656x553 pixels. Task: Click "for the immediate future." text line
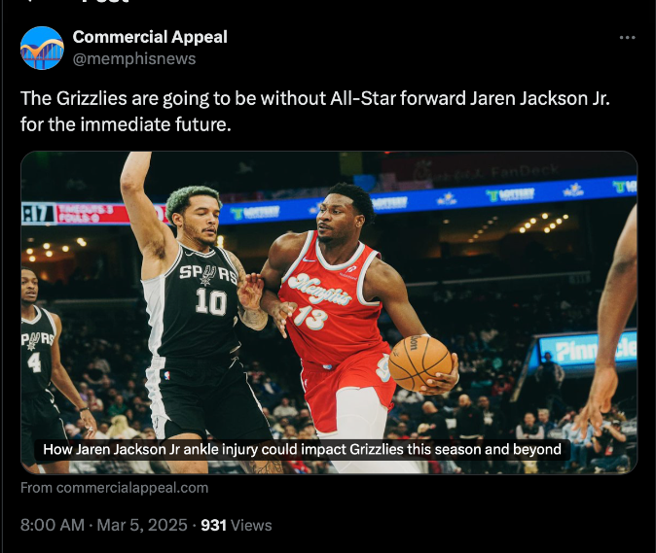pos(126,124)
